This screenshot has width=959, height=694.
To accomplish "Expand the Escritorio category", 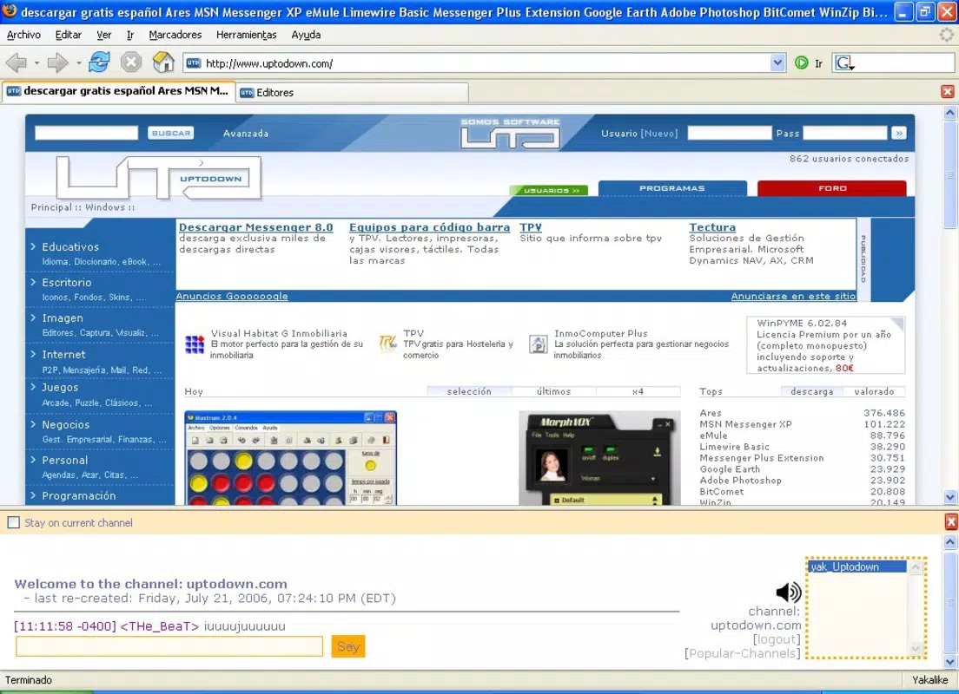I will [67, 282].
